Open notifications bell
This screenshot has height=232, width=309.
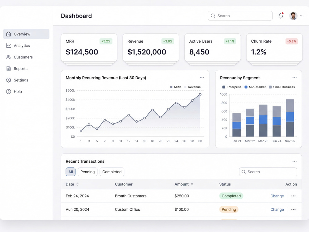pyautogui.click(x=281, y=15)
